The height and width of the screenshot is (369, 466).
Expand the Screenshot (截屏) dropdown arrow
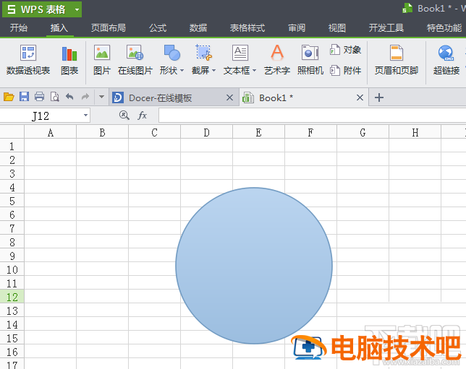[213, 71]
